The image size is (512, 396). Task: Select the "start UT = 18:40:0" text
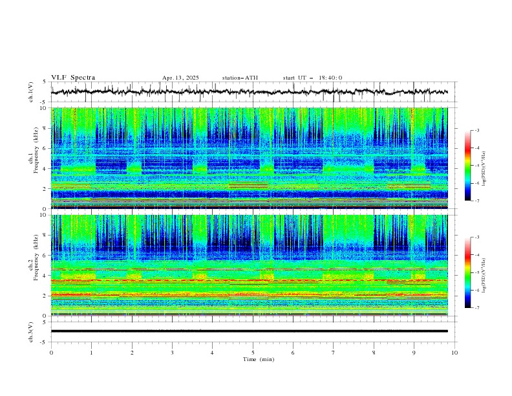click(312, 78)
